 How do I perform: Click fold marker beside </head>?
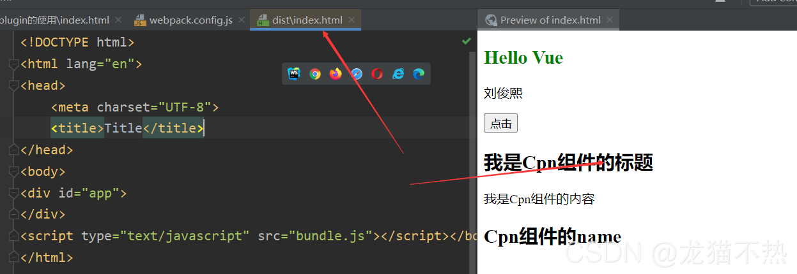pyautogui.click(x=13, y=150)
